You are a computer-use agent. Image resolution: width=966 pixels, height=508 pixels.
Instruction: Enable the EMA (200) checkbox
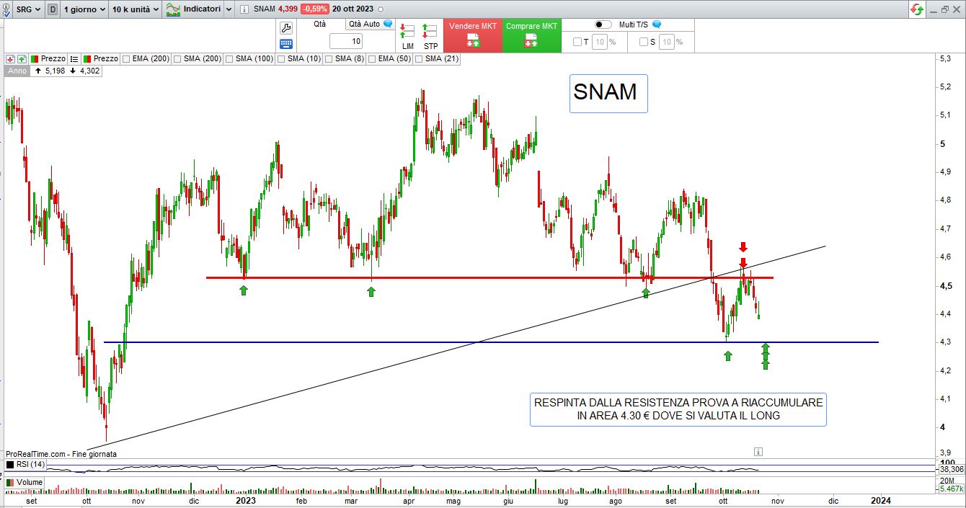tap(126, 58)
